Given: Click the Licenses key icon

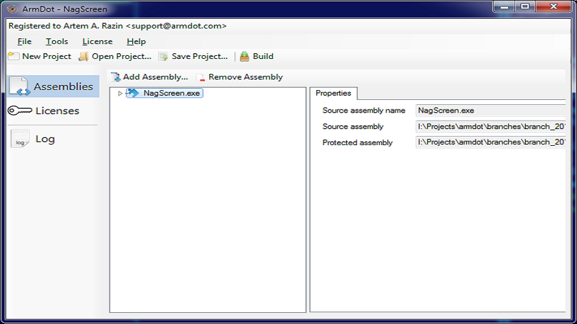Looking at the screenshot, I should [x=20, y=110].
